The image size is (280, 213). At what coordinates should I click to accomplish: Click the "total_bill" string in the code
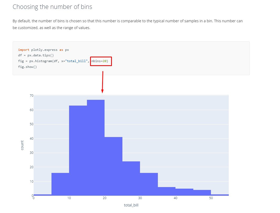[x=76, y=61]
